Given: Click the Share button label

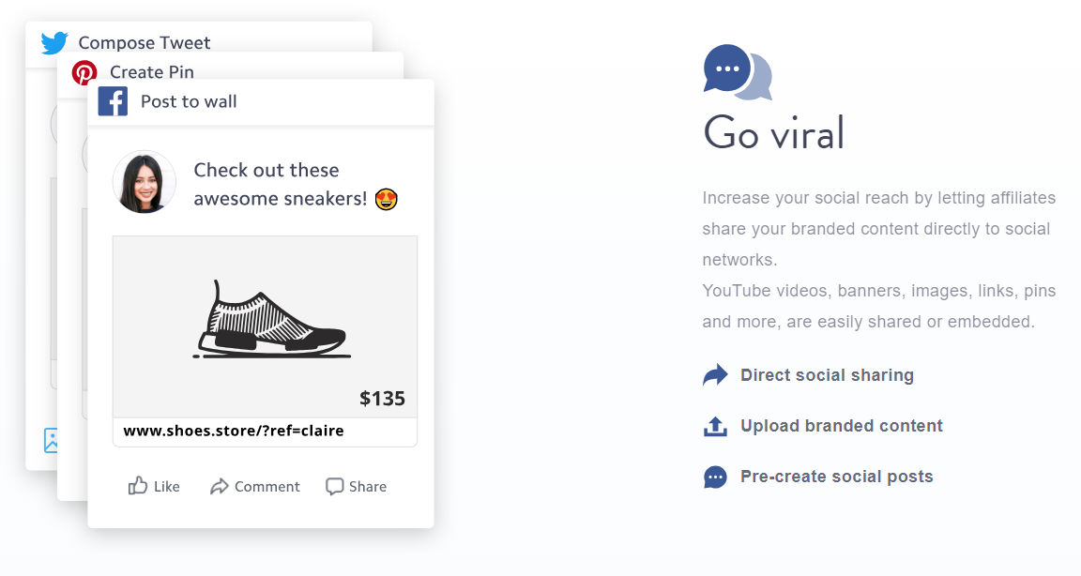Looking at the screenshot, I should pyautogui.click(x=368, y=487).
